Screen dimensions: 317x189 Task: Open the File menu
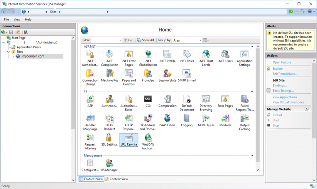point(7,20)
